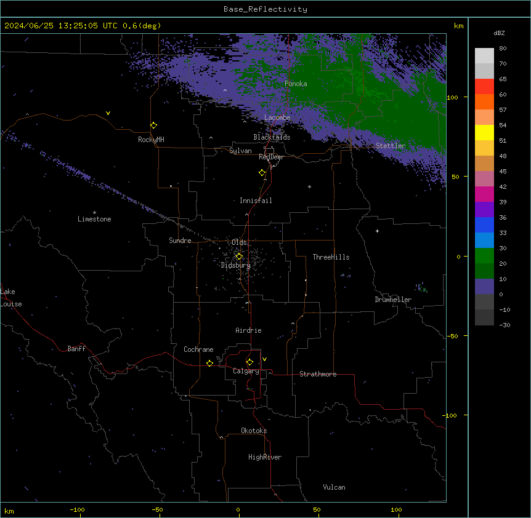Click the Cochrane city label
This screenshot has height=518, width=531.
tap(198, 349)
